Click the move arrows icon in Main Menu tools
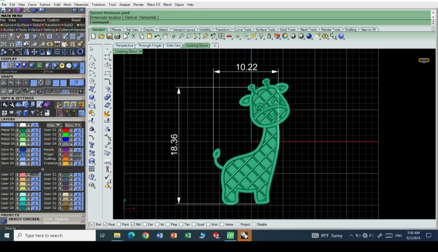Screen dimensions: 438x252 click(x=34, y=52)
